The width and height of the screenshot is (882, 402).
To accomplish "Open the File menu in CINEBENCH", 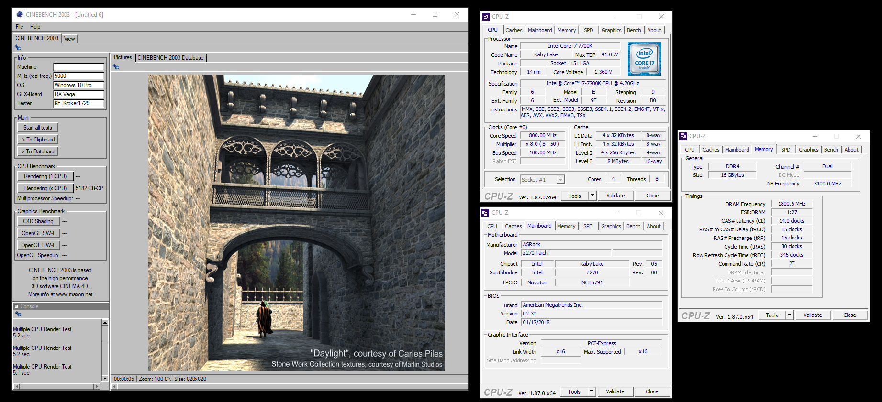I will (20, 27).
